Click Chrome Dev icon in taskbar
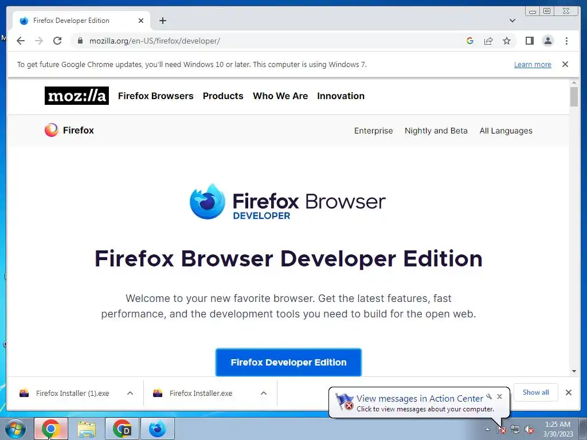 (x=122, y=429)
